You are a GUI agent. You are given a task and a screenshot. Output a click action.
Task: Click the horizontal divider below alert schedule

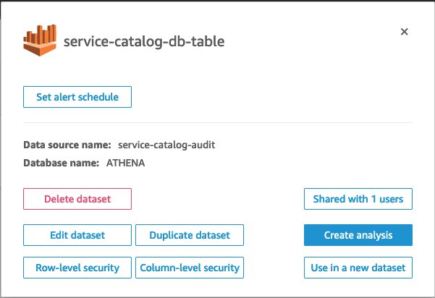[217, 122]
